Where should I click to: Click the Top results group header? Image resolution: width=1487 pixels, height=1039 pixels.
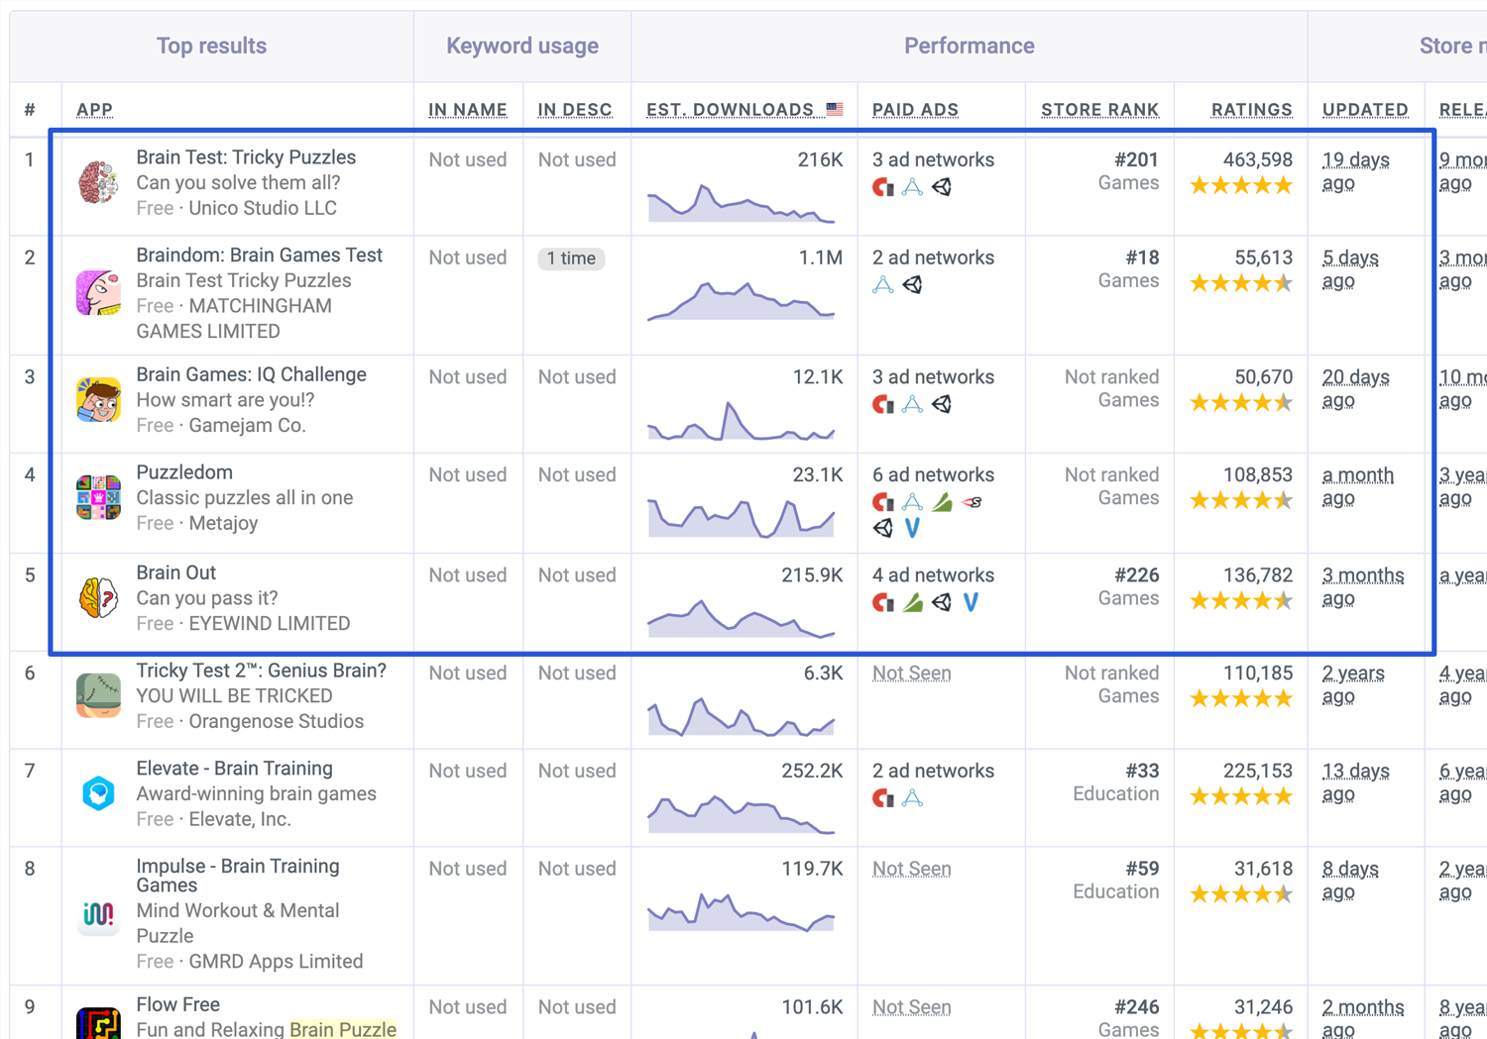click(x=211, y=46)
